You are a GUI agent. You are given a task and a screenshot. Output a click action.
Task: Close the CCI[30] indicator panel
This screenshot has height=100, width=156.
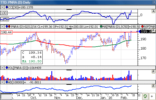[x=2, y=7]
